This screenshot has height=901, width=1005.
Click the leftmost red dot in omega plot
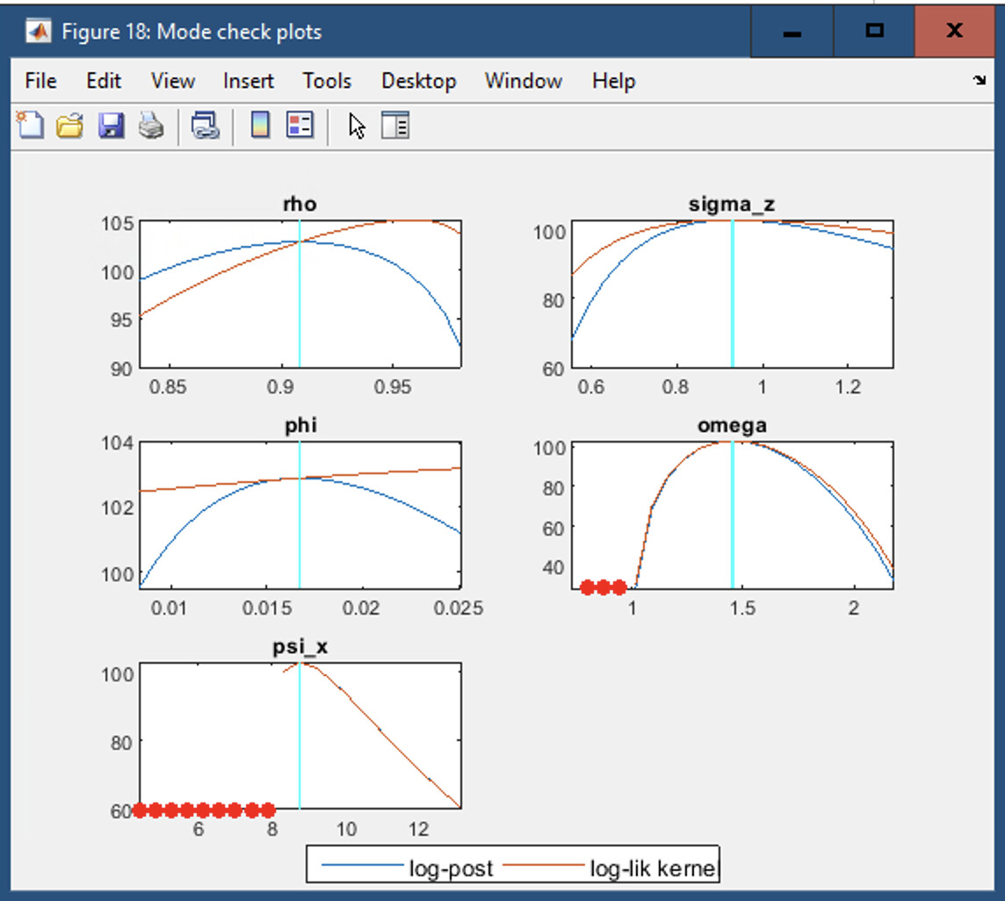(587, 587)
